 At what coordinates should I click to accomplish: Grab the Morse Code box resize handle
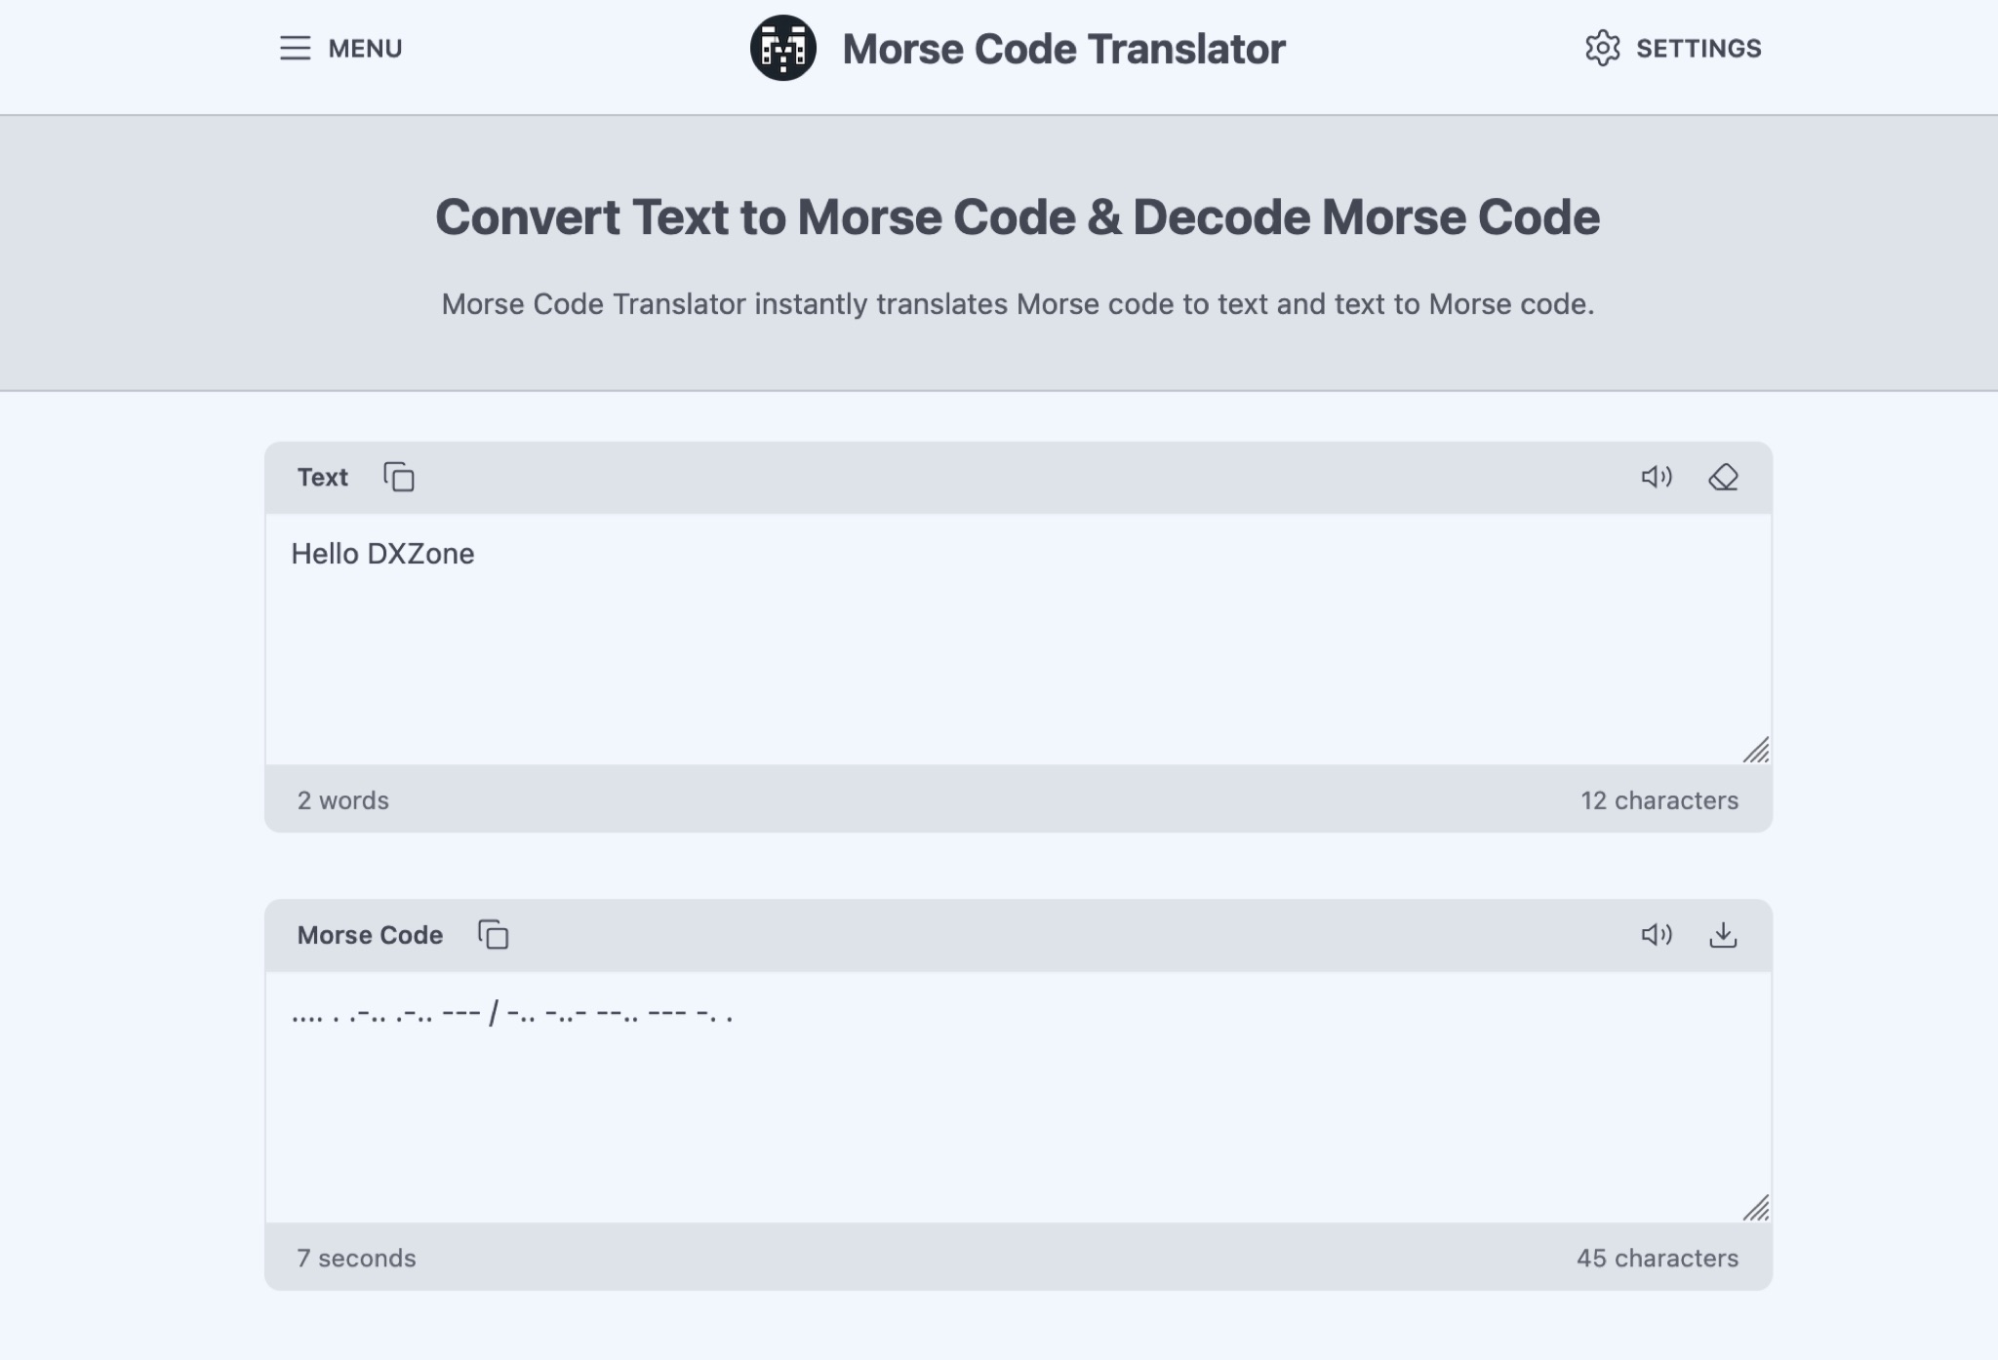(1756, 1209)
